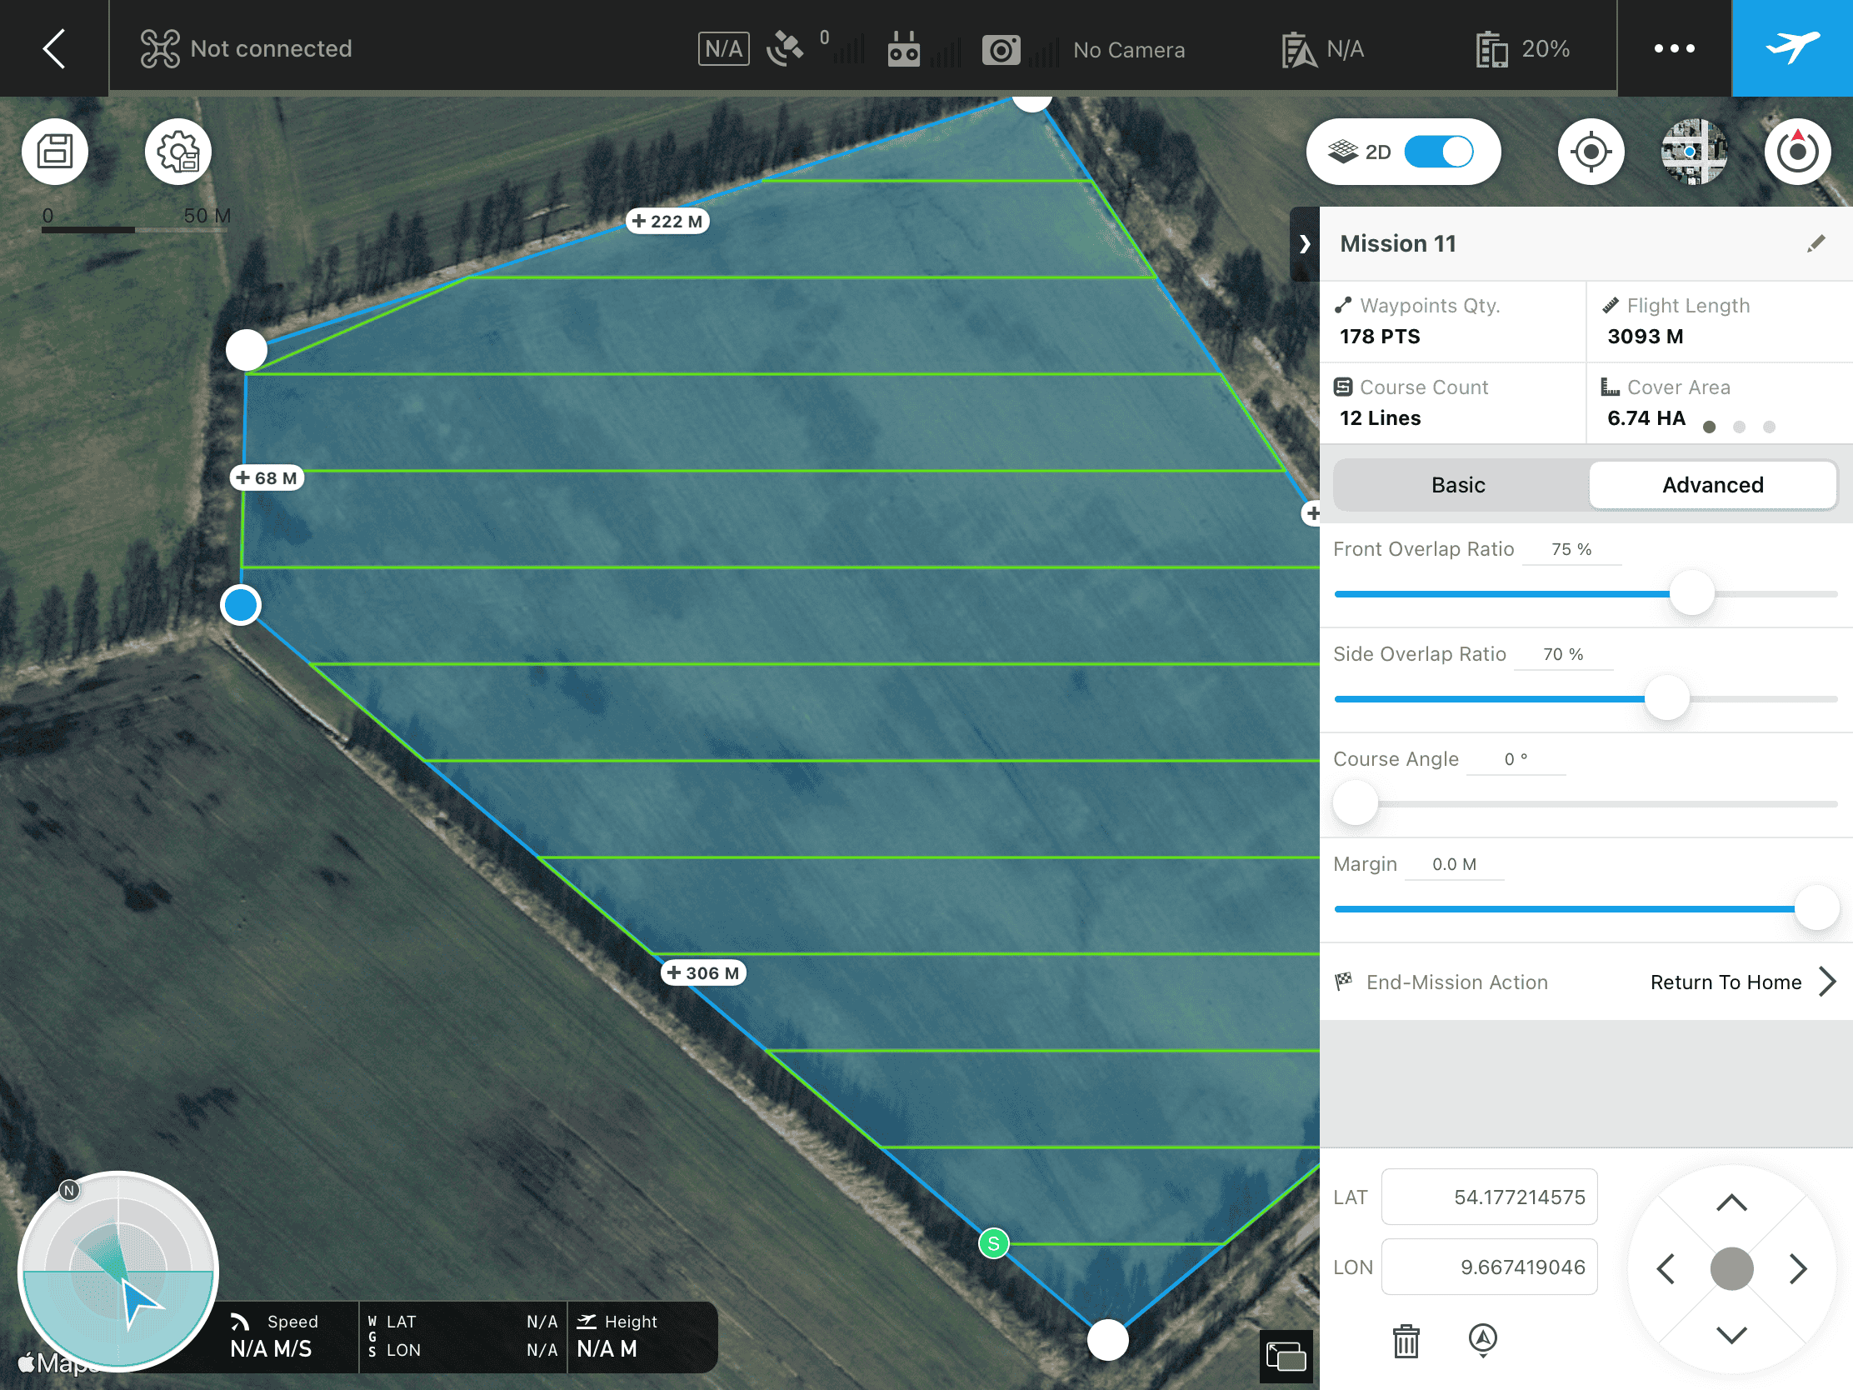Tap the blue airplane fly mode icon
The width and height of the screenshot is (1853, 1390).
(x=1792, y=47)
